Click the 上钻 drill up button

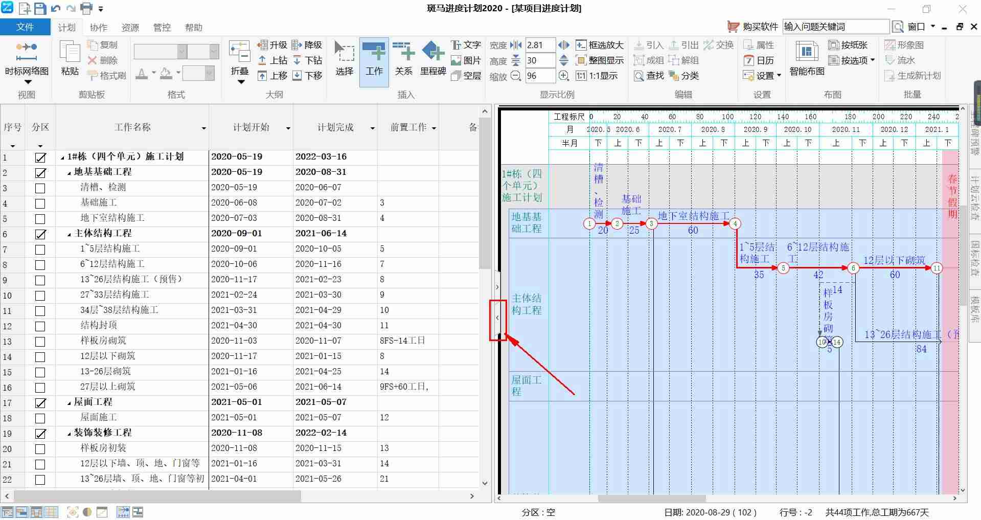[x=272, y=60]
